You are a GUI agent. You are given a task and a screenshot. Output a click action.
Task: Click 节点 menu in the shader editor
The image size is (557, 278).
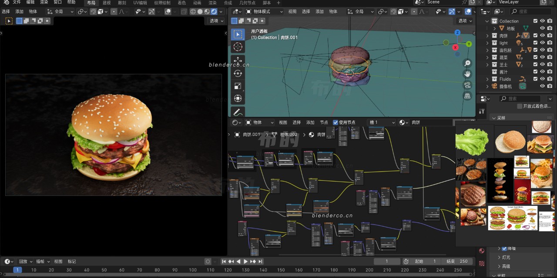[x=324, y=122]
